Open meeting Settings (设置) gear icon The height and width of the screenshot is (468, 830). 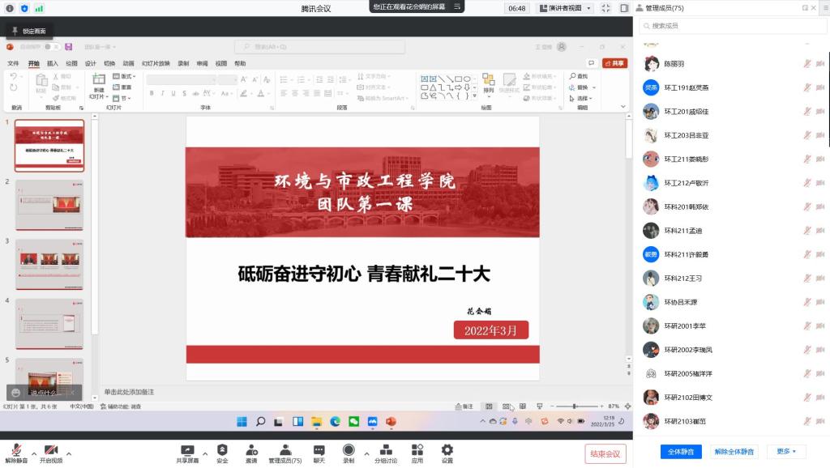coord(447,450)
